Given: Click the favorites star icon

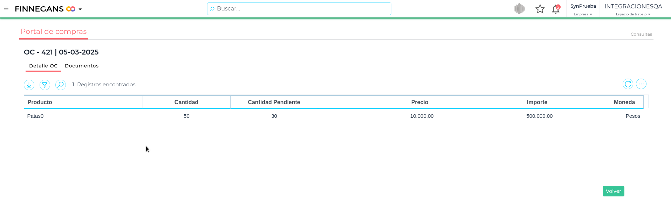Looking at the screenshot, I should 540,9.
